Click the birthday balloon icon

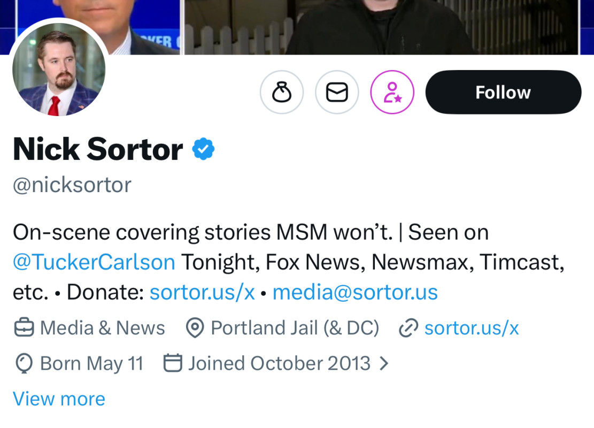tap(24, 364)
